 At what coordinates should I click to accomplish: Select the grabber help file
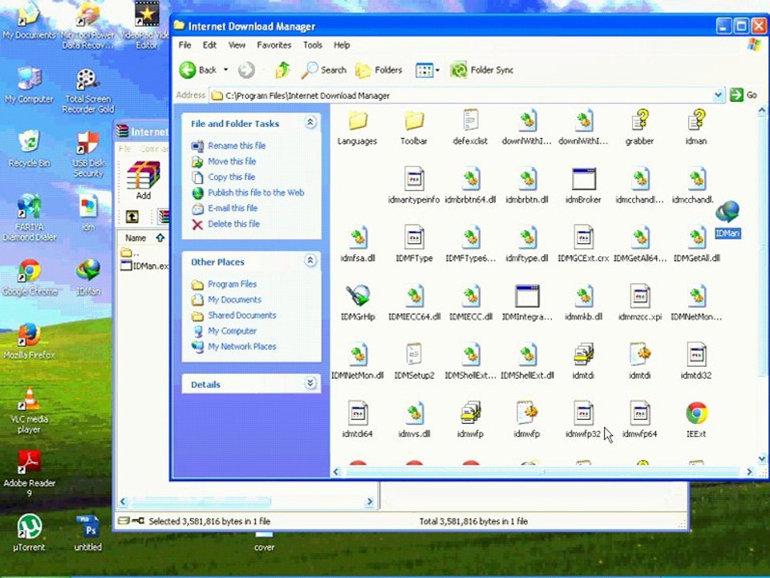point(640,128)
